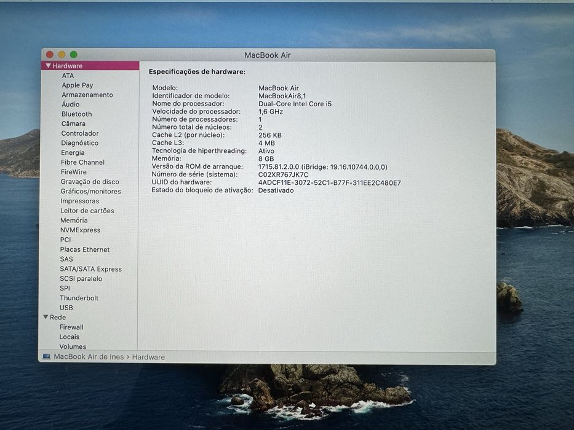Select Leitor de cartões entry

click(x=87, y=211)
